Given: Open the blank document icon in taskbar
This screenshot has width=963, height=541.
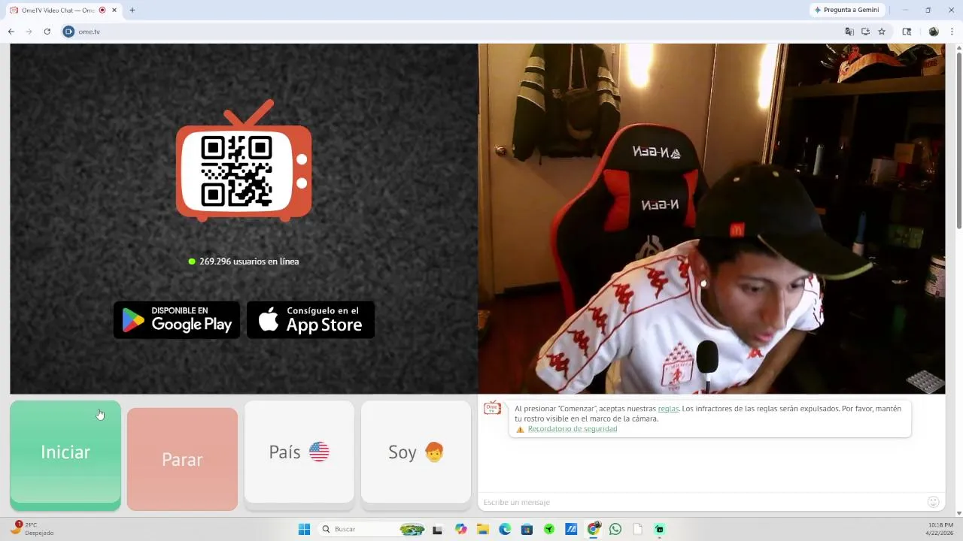Looking at the screenshot, I should click(x=638, y=529).
